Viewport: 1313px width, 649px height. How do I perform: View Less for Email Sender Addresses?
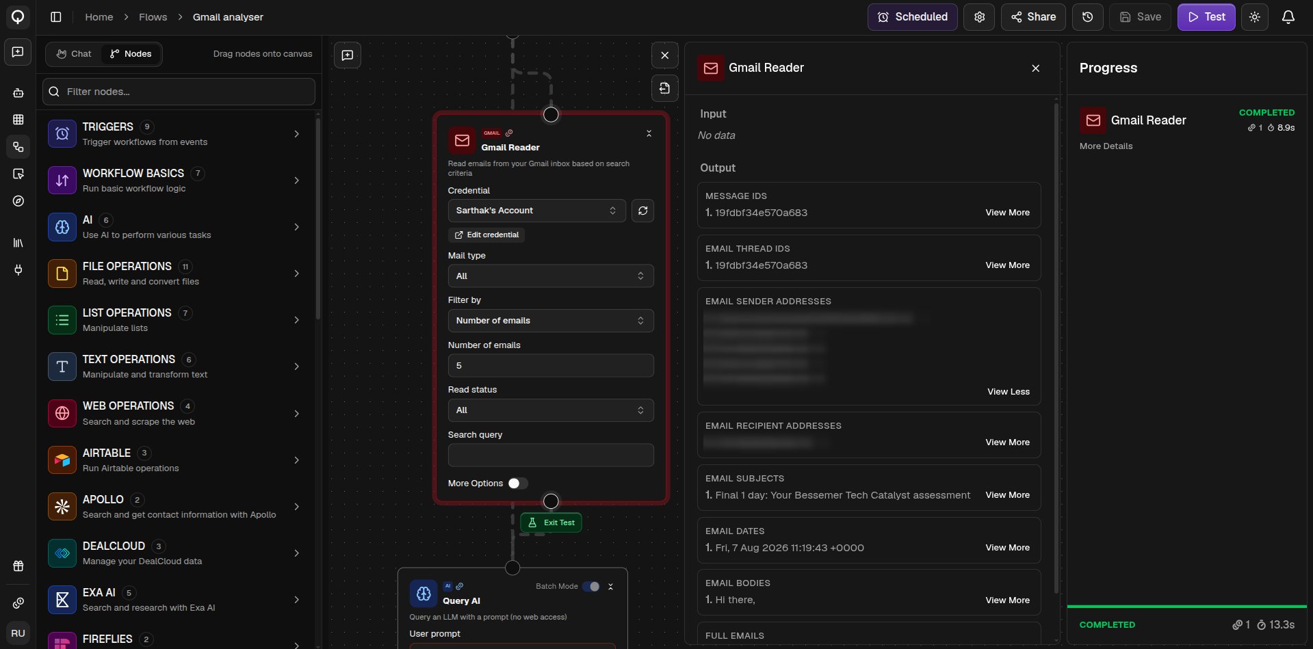pyautogui.click(x=1008, y=392)
